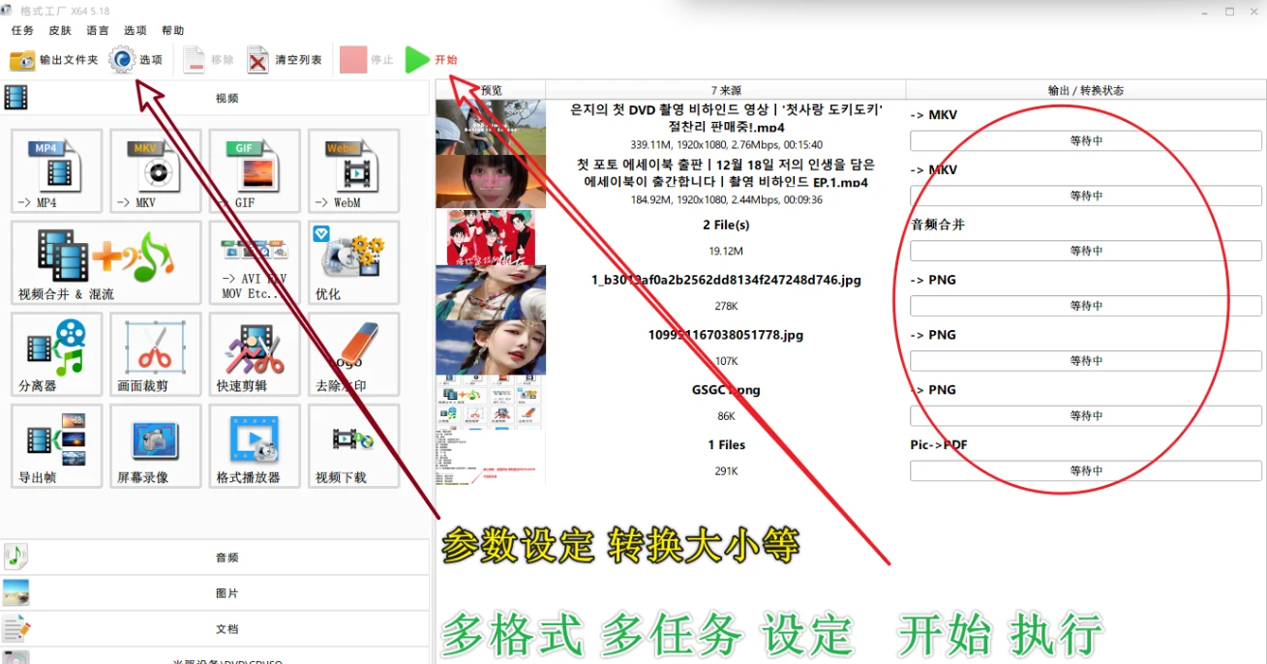
Task: Maximize the 格式工厂 window
Action: point(1229,11)
